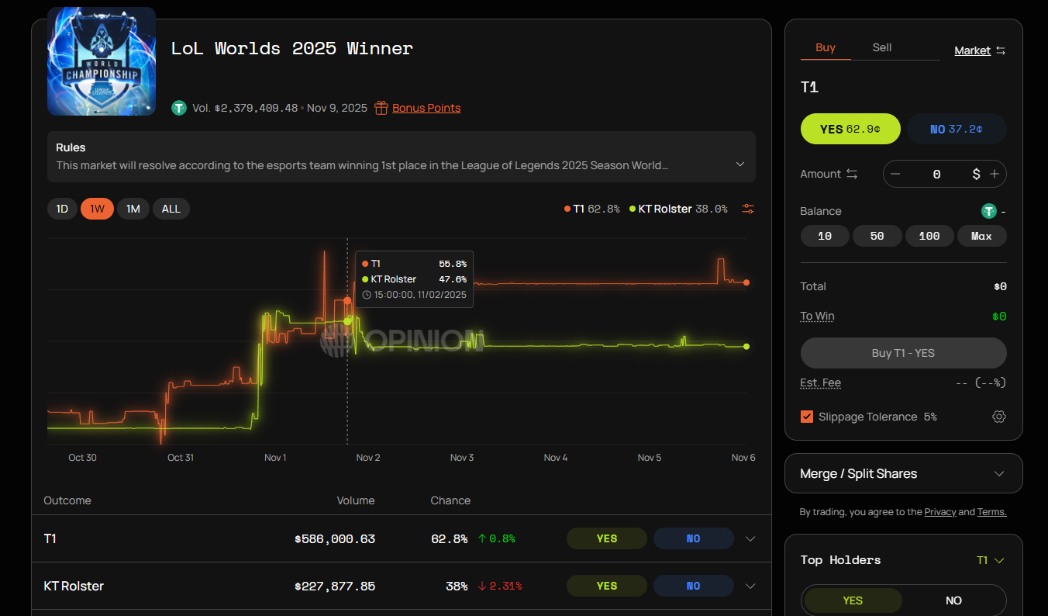Image resolution: width=1048 pixels, height=616 pixels.
Task: Click the plus icon to increase amount
Action: coord(995,174)
